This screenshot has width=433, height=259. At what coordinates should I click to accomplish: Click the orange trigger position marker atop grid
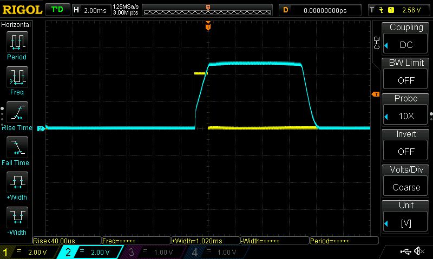pos(208,25)
